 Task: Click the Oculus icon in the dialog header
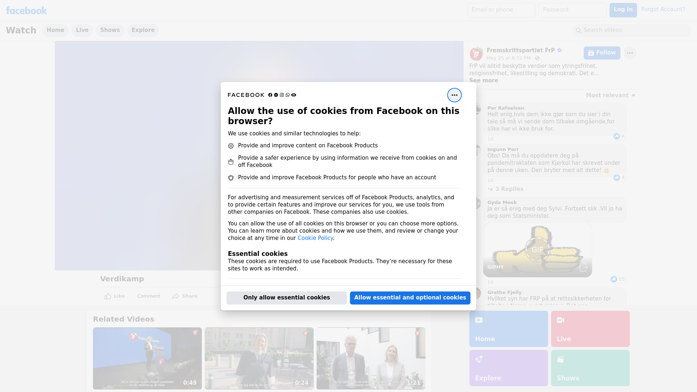pos(294,95)
